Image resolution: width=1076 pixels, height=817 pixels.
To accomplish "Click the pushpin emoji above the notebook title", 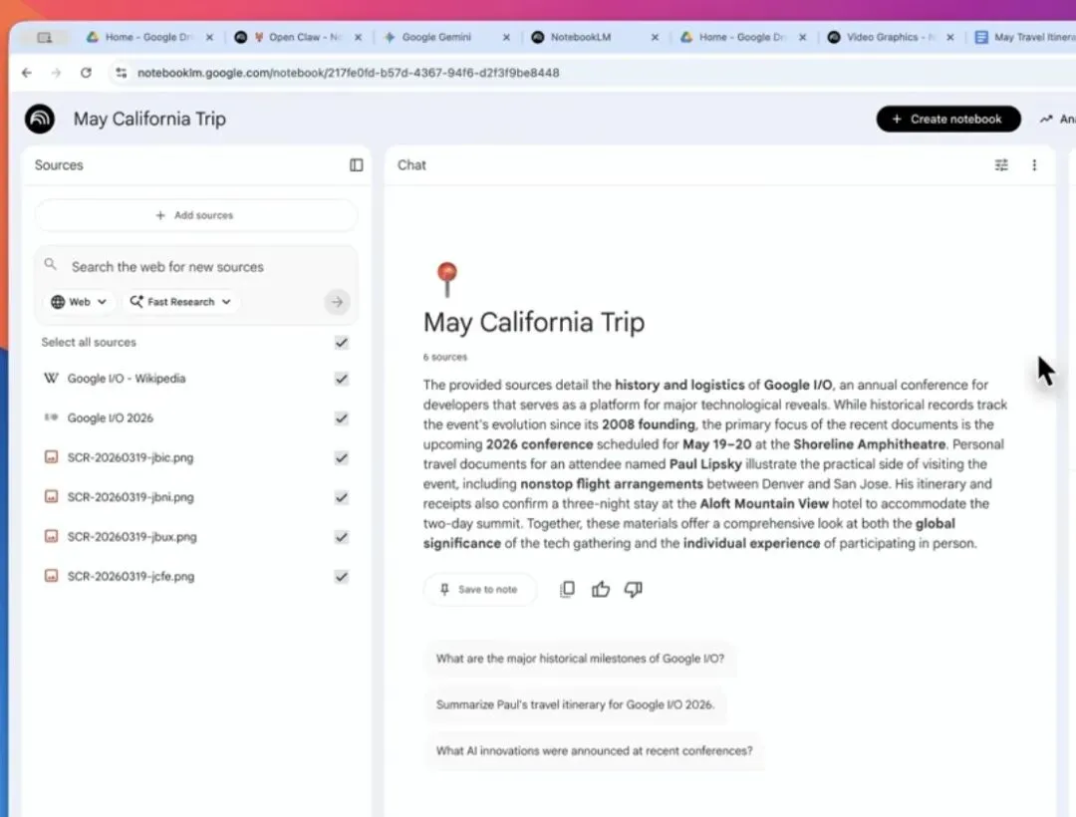I will tap(446, 279).
